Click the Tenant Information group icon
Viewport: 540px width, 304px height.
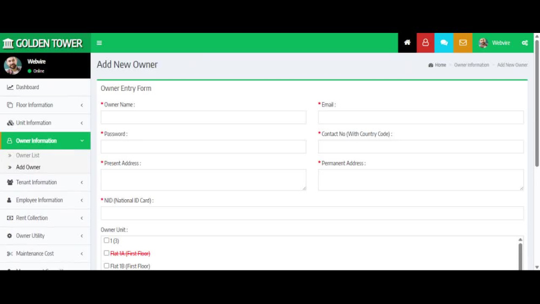point(10,182)
